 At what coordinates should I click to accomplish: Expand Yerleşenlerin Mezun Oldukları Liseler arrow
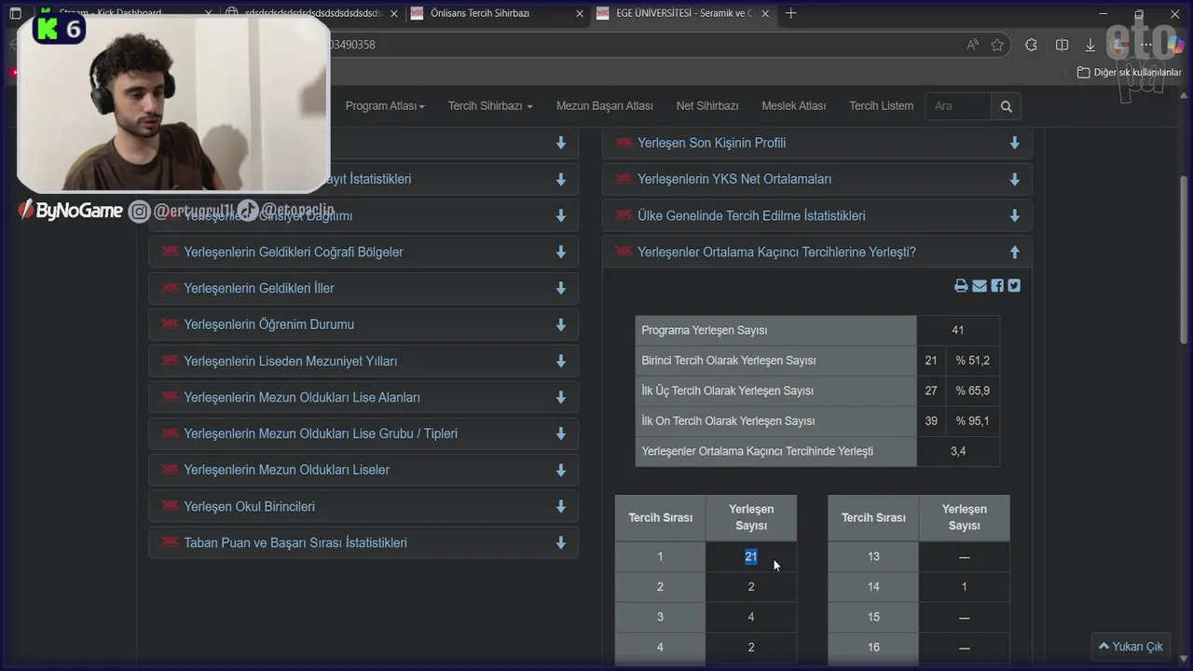(x=561, y=471)
